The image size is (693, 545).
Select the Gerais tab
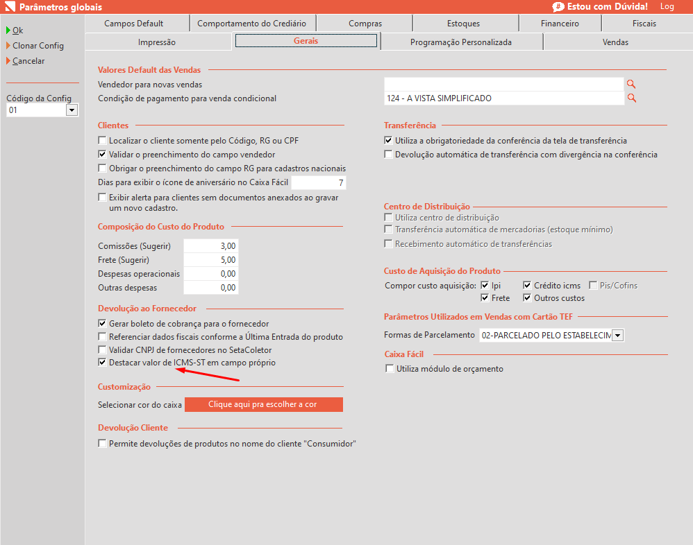[x=306, y=41]
